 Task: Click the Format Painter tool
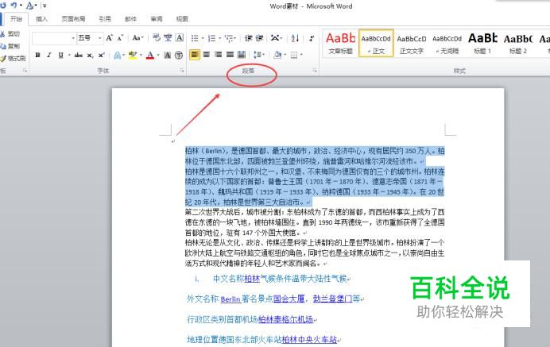[14, 58]
